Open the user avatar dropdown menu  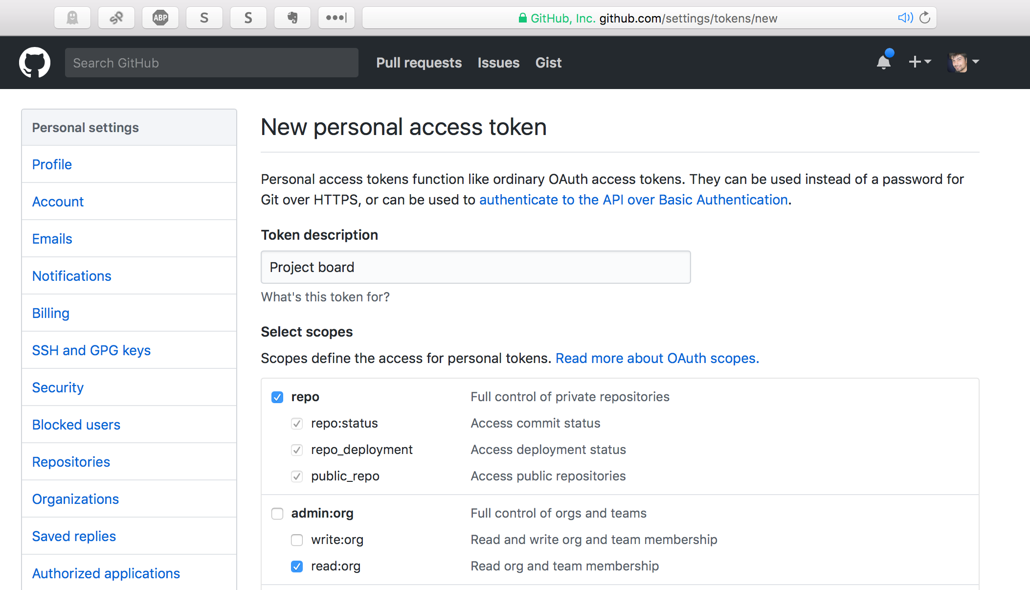click(x=962, y=62)
